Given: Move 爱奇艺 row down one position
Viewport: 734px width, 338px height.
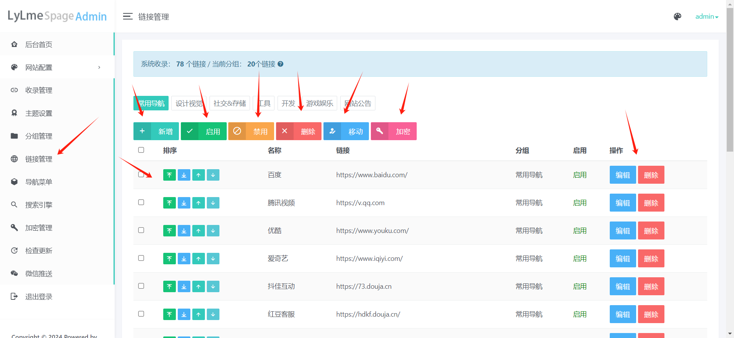Looking at the screenshot, I should pyautogui.click(x=213, y=259).
